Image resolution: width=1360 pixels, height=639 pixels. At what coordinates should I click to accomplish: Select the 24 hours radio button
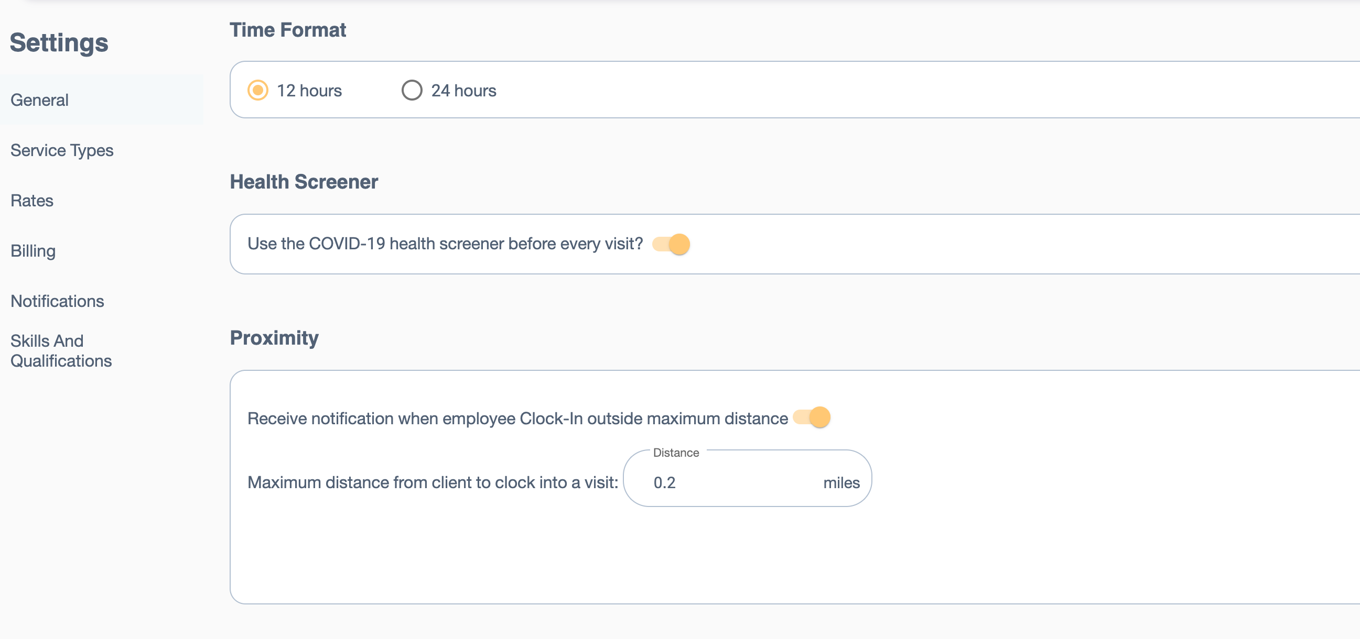411,90
